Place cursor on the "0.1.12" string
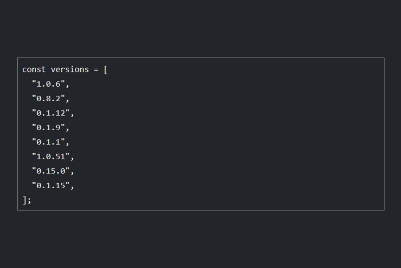 click(50, 113)
